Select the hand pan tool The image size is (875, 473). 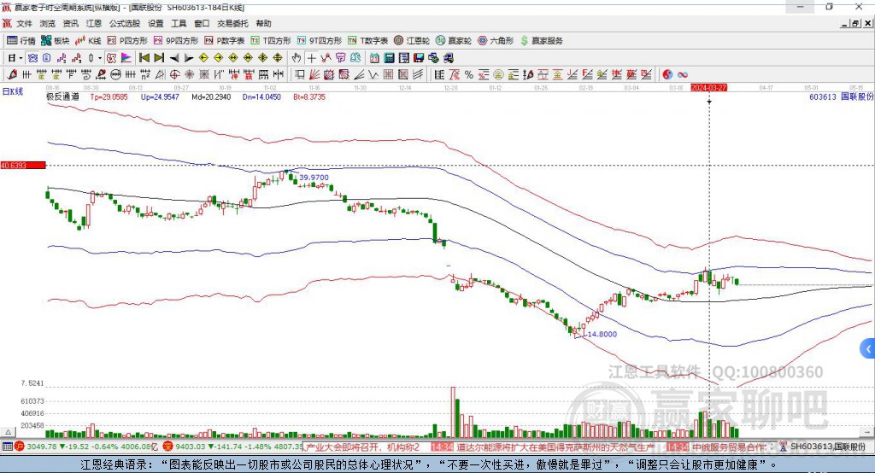297,58
